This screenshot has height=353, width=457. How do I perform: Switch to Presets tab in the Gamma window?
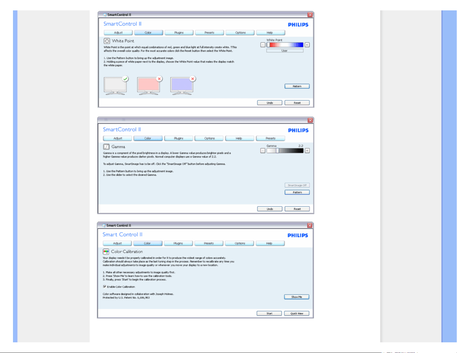[x=270, y=138]
